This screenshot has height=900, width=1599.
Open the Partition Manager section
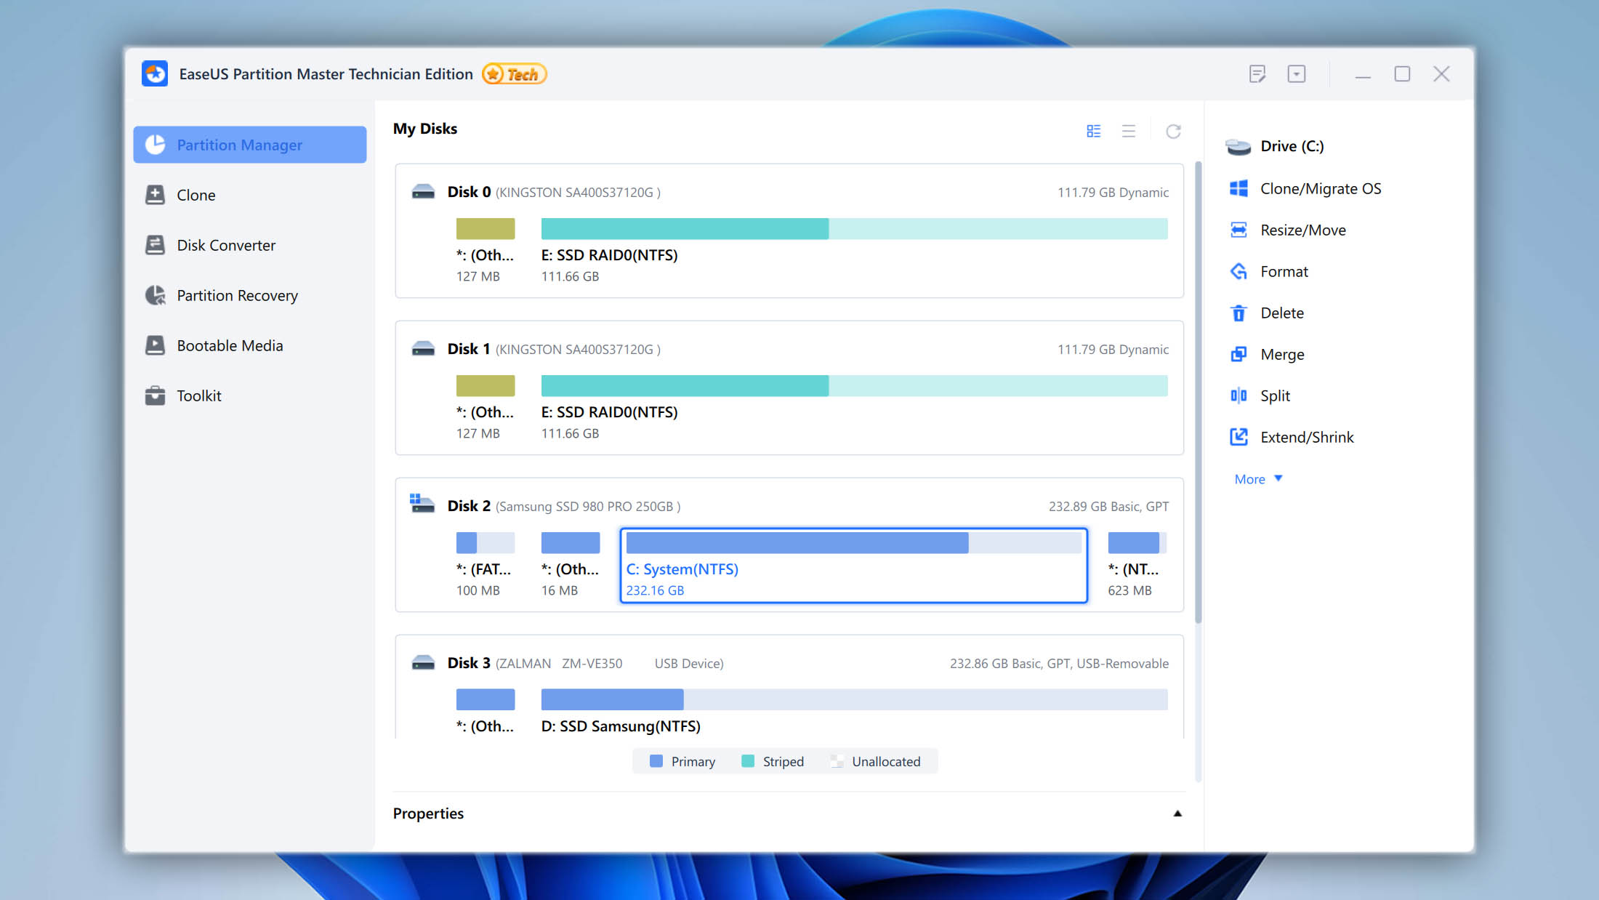tap(249, 145)
